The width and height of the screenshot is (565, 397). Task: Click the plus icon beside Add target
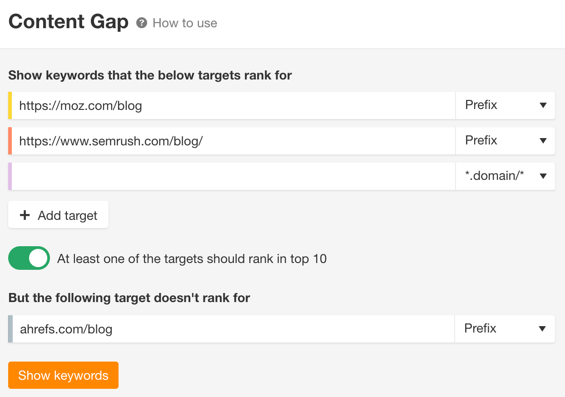[x=25, y=215]
